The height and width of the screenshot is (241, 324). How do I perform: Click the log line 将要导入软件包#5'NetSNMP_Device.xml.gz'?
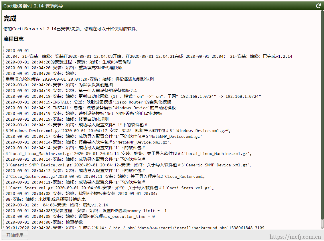pos(89,142)
